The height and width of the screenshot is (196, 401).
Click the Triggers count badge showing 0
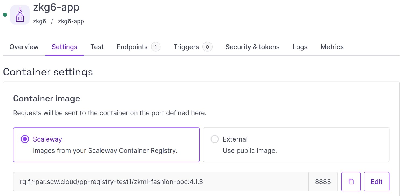tap(207, 47)
